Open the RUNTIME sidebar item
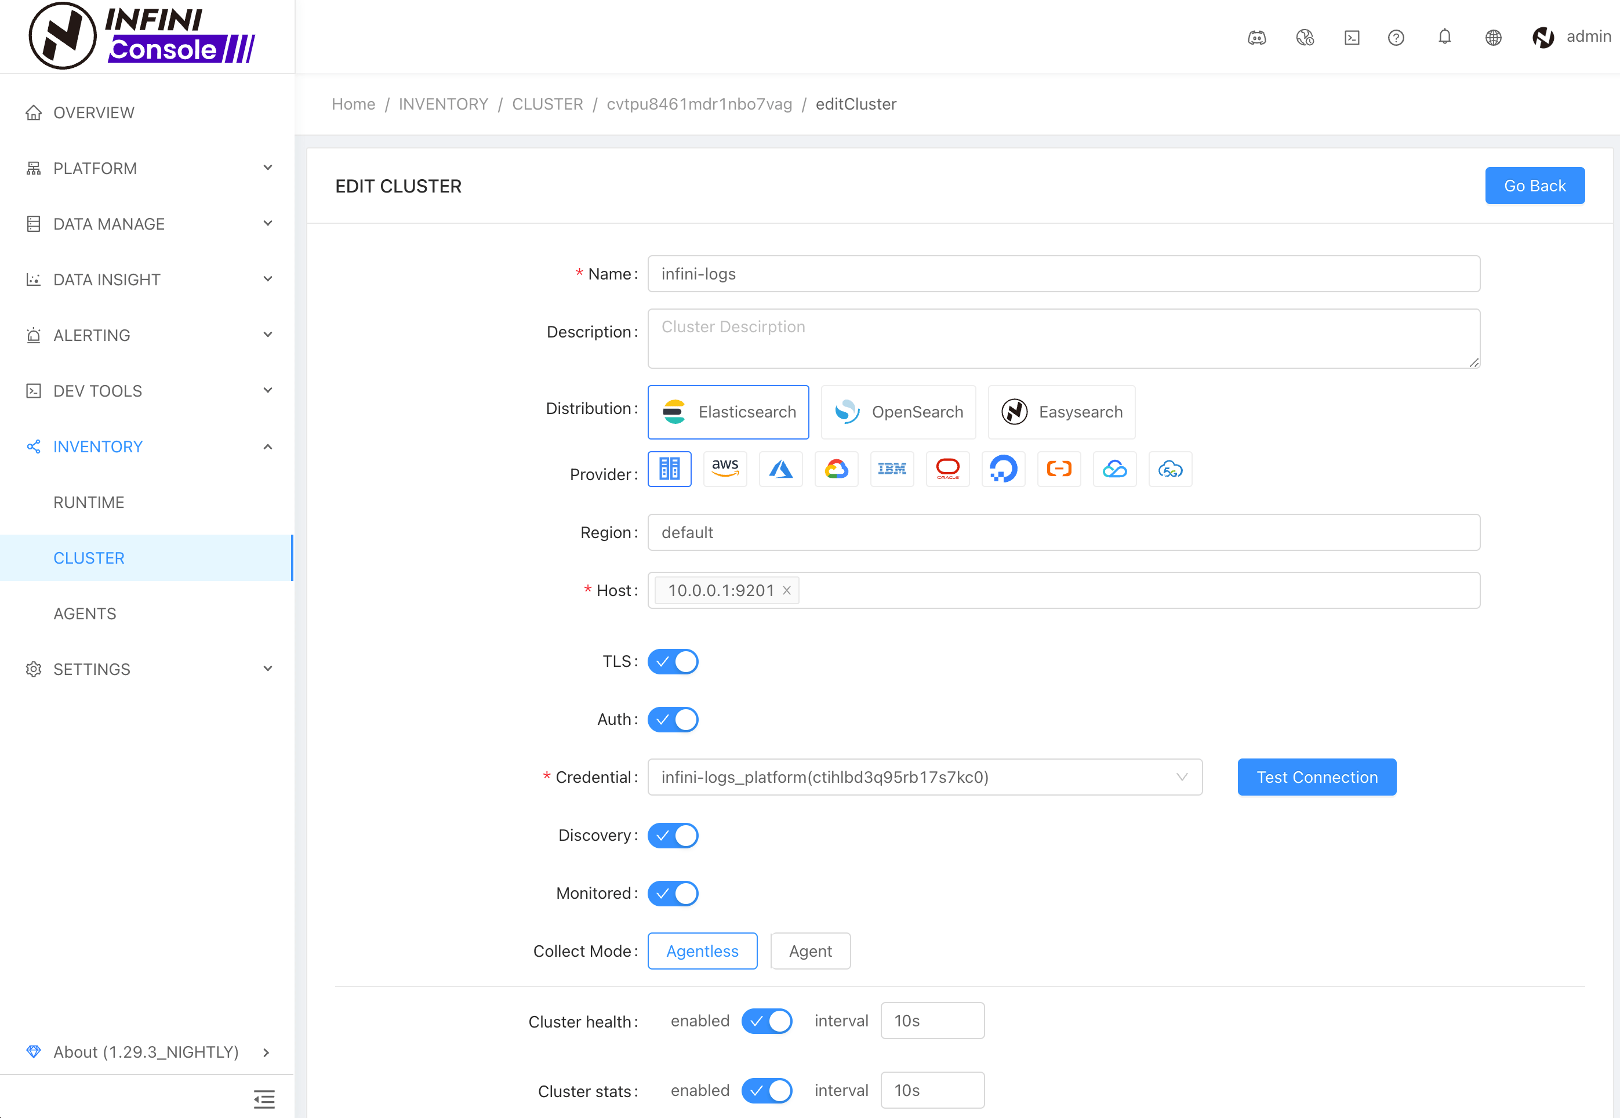 coord(89,502)
